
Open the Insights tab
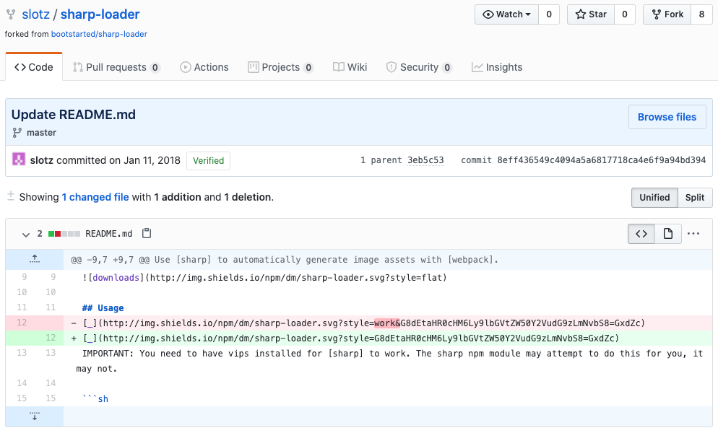click(x=497, y=66)
